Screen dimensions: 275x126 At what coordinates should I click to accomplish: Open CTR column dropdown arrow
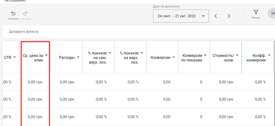click(x=15, y=57)
